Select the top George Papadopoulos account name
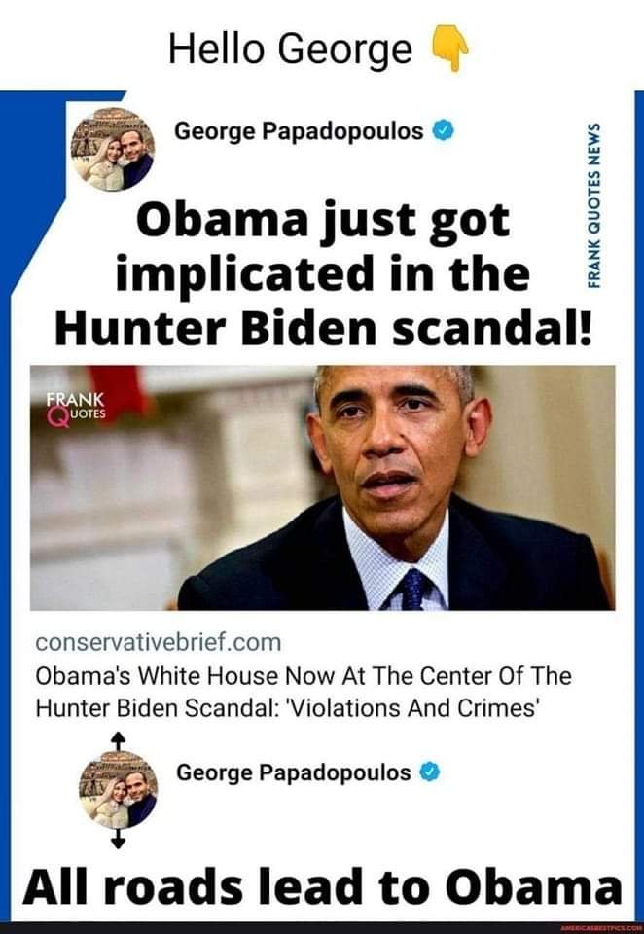 pyautogui.click(x=299, y=130)
